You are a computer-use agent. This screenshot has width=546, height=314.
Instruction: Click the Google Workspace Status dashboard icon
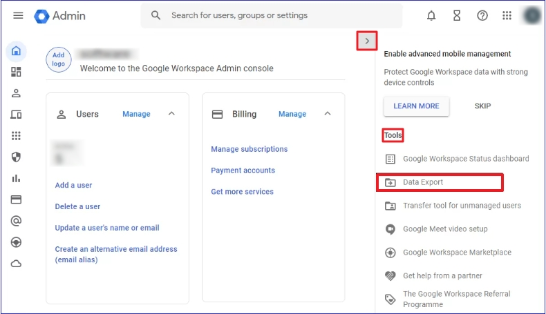pyautogui.click(x=390, y=159)
